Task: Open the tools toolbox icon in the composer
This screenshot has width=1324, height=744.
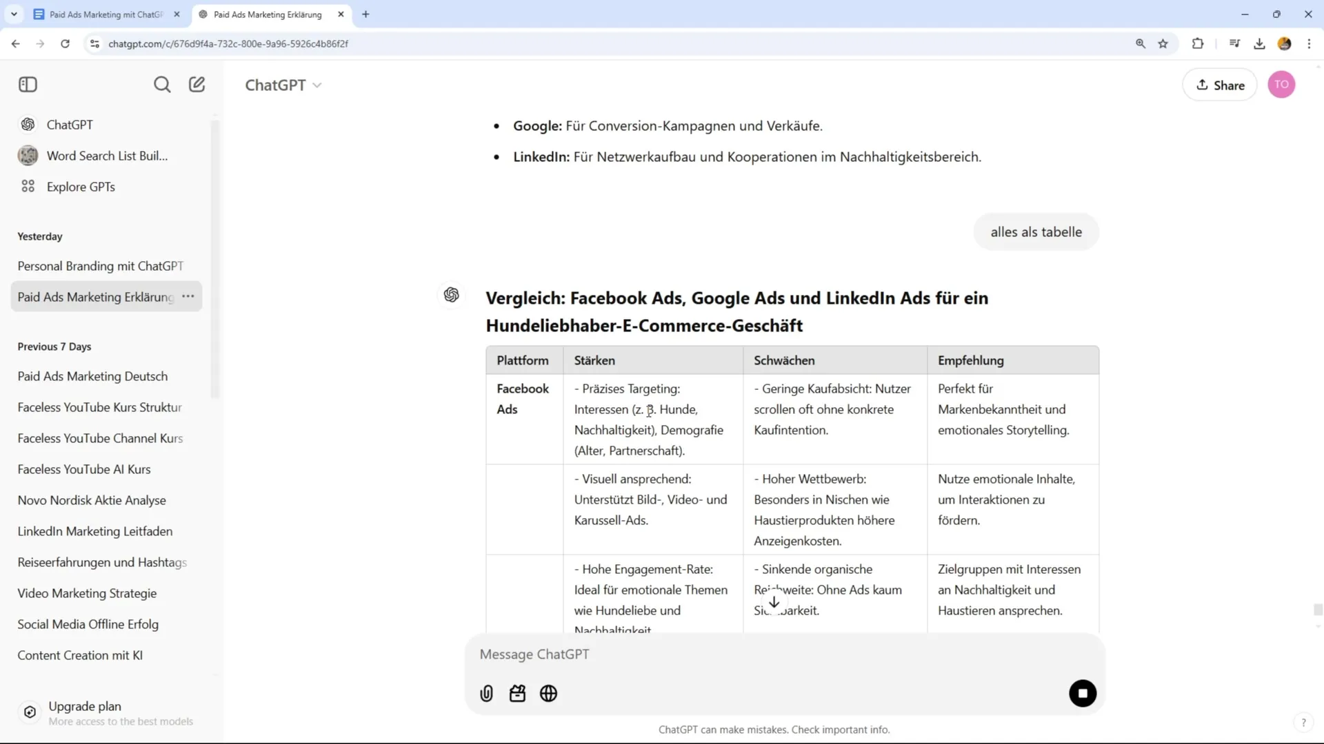Action: (x=518, y=694)
